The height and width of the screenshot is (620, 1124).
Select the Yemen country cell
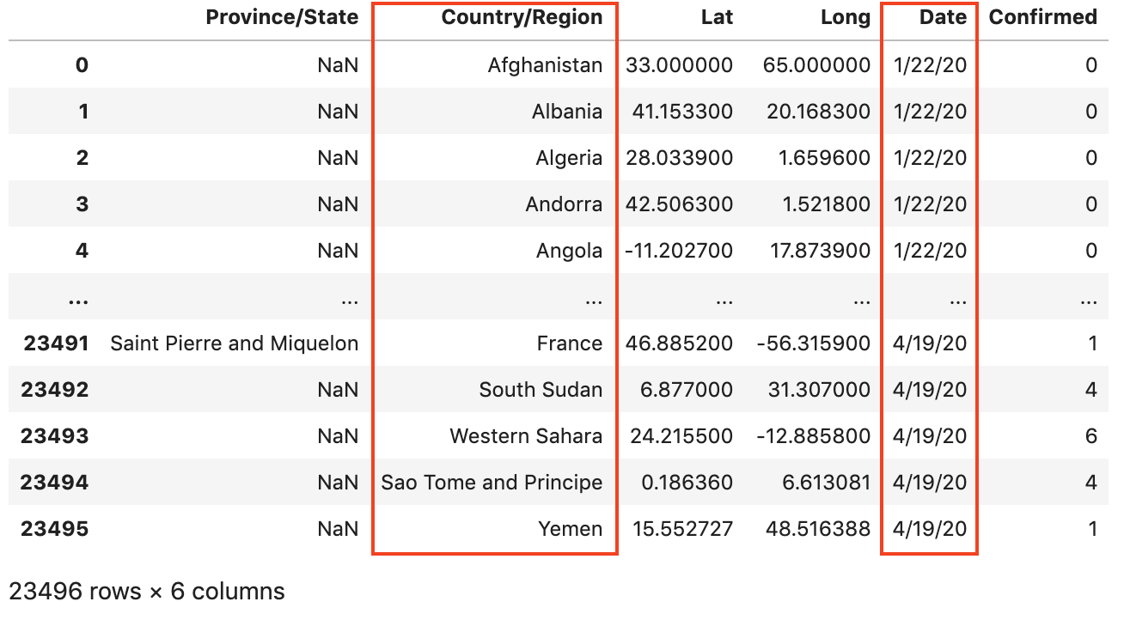[571, 529]
